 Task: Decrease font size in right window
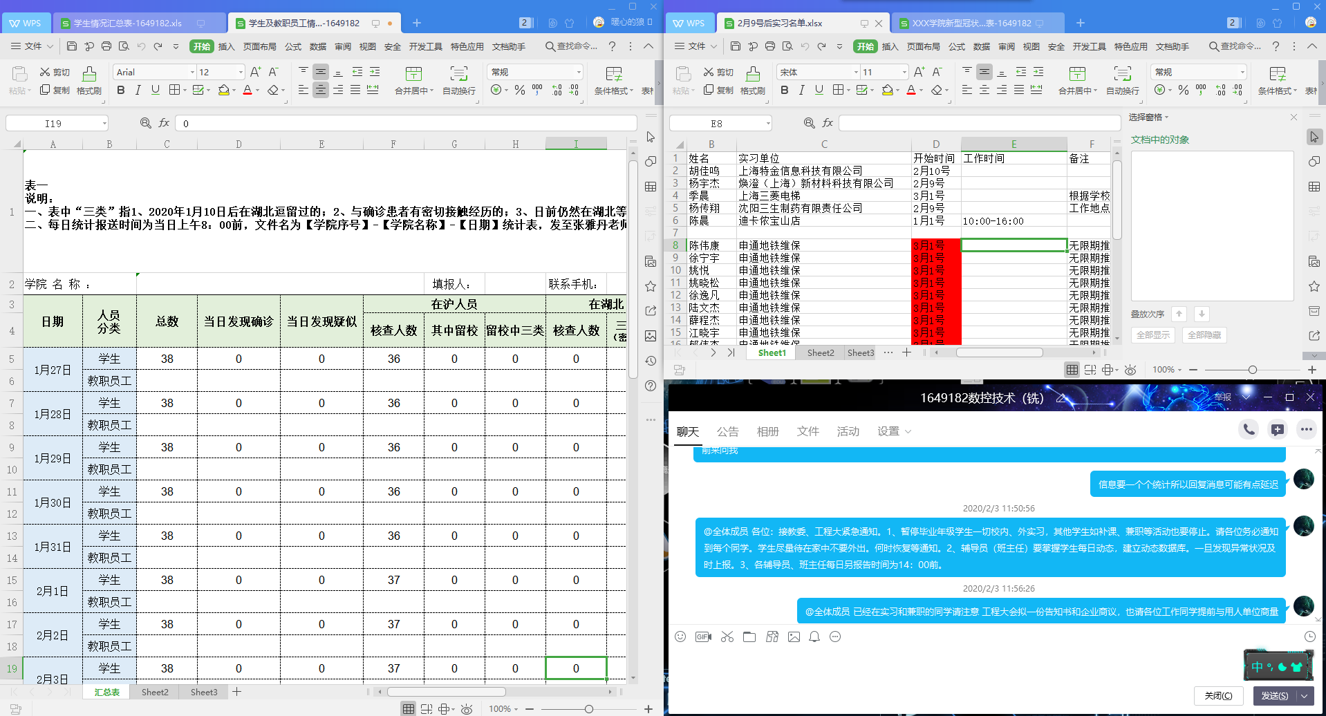(937, 72)
